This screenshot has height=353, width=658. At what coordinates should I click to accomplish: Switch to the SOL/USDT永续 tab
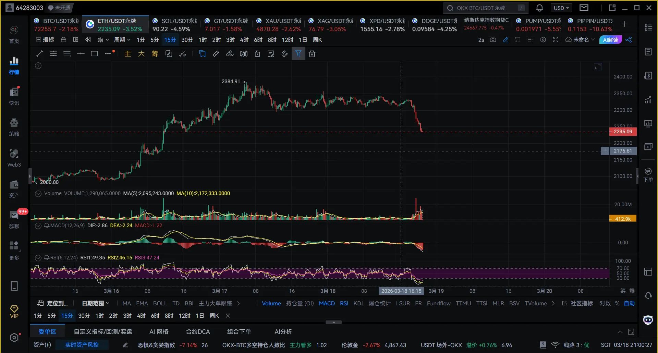click(175, 25)
